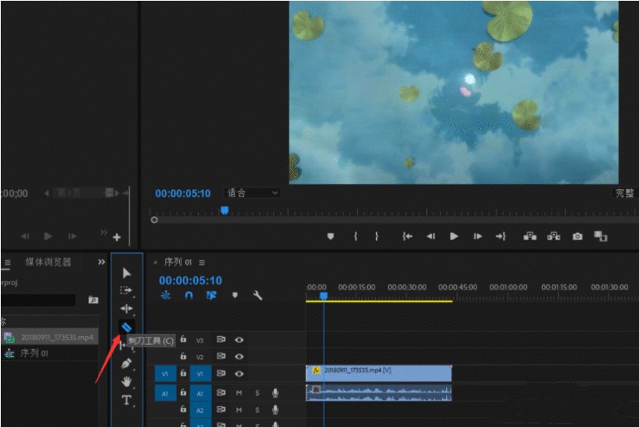Viewport: 639px width, 427px height.
Task: Switch to the Media Browser tab
Action: 49,262
